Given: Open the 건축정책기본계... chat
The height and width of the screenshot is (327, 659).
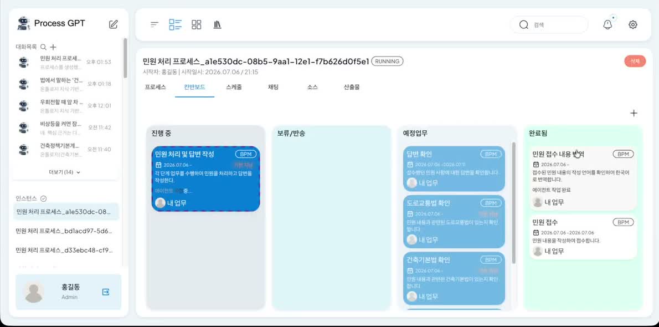Looking at the screenshot, I should tap(65, 150).
